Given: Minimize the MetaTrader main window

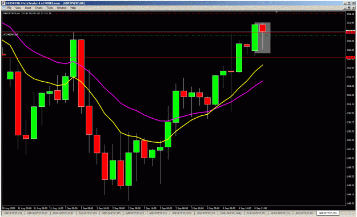Looking at the screenshot, I should [346, 3].
